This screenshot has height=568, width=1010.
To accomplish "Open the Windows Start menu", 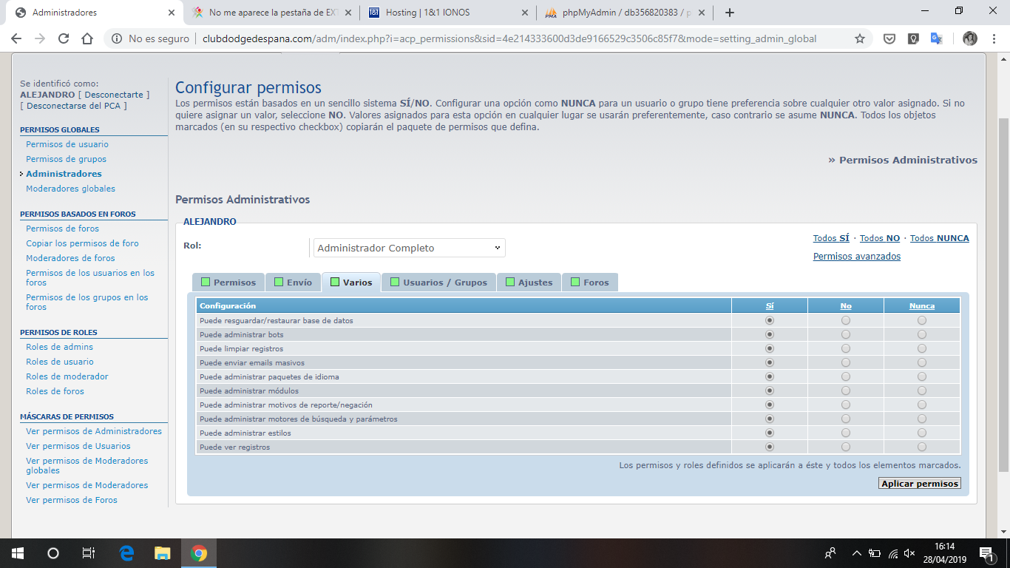I will [x=17, y=553].
